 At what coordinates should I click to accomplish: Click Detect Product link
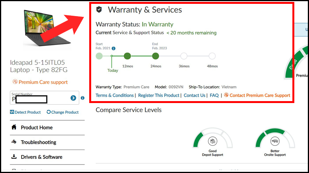(25, 112)
